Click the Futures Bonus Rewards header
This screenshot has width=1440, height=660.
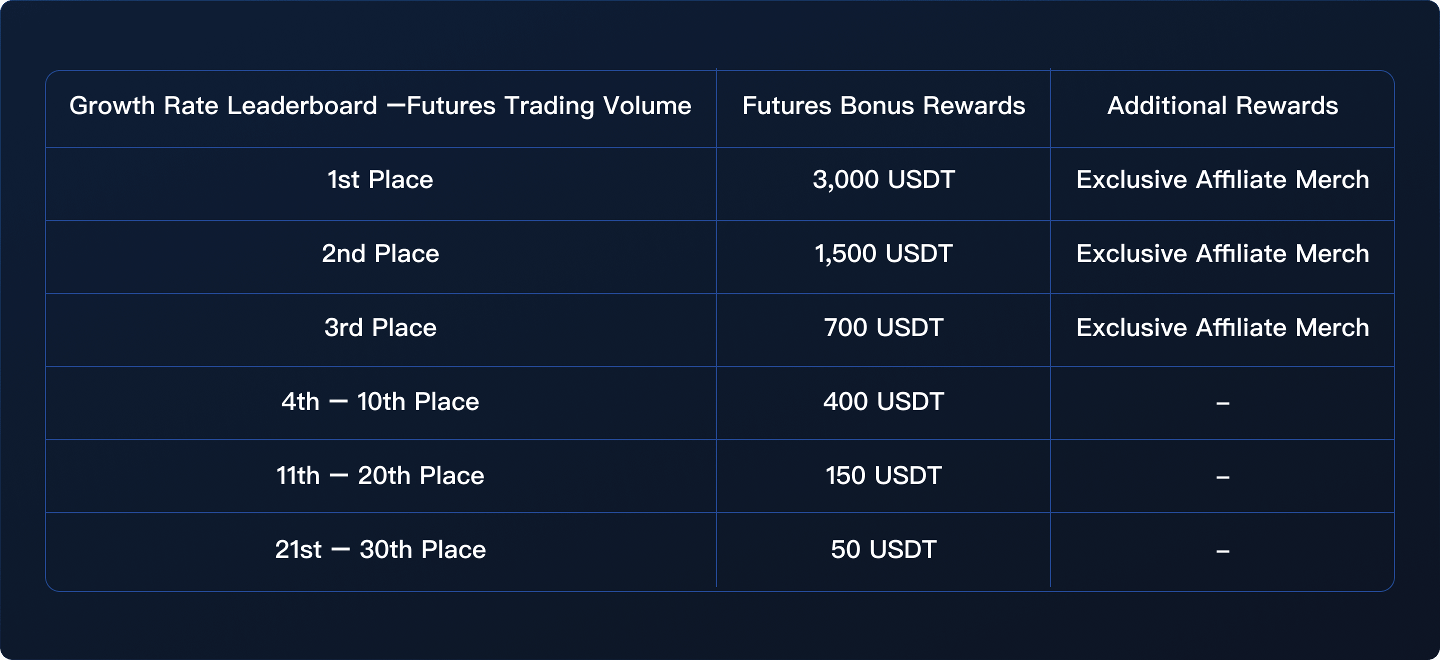click(883, 105)
